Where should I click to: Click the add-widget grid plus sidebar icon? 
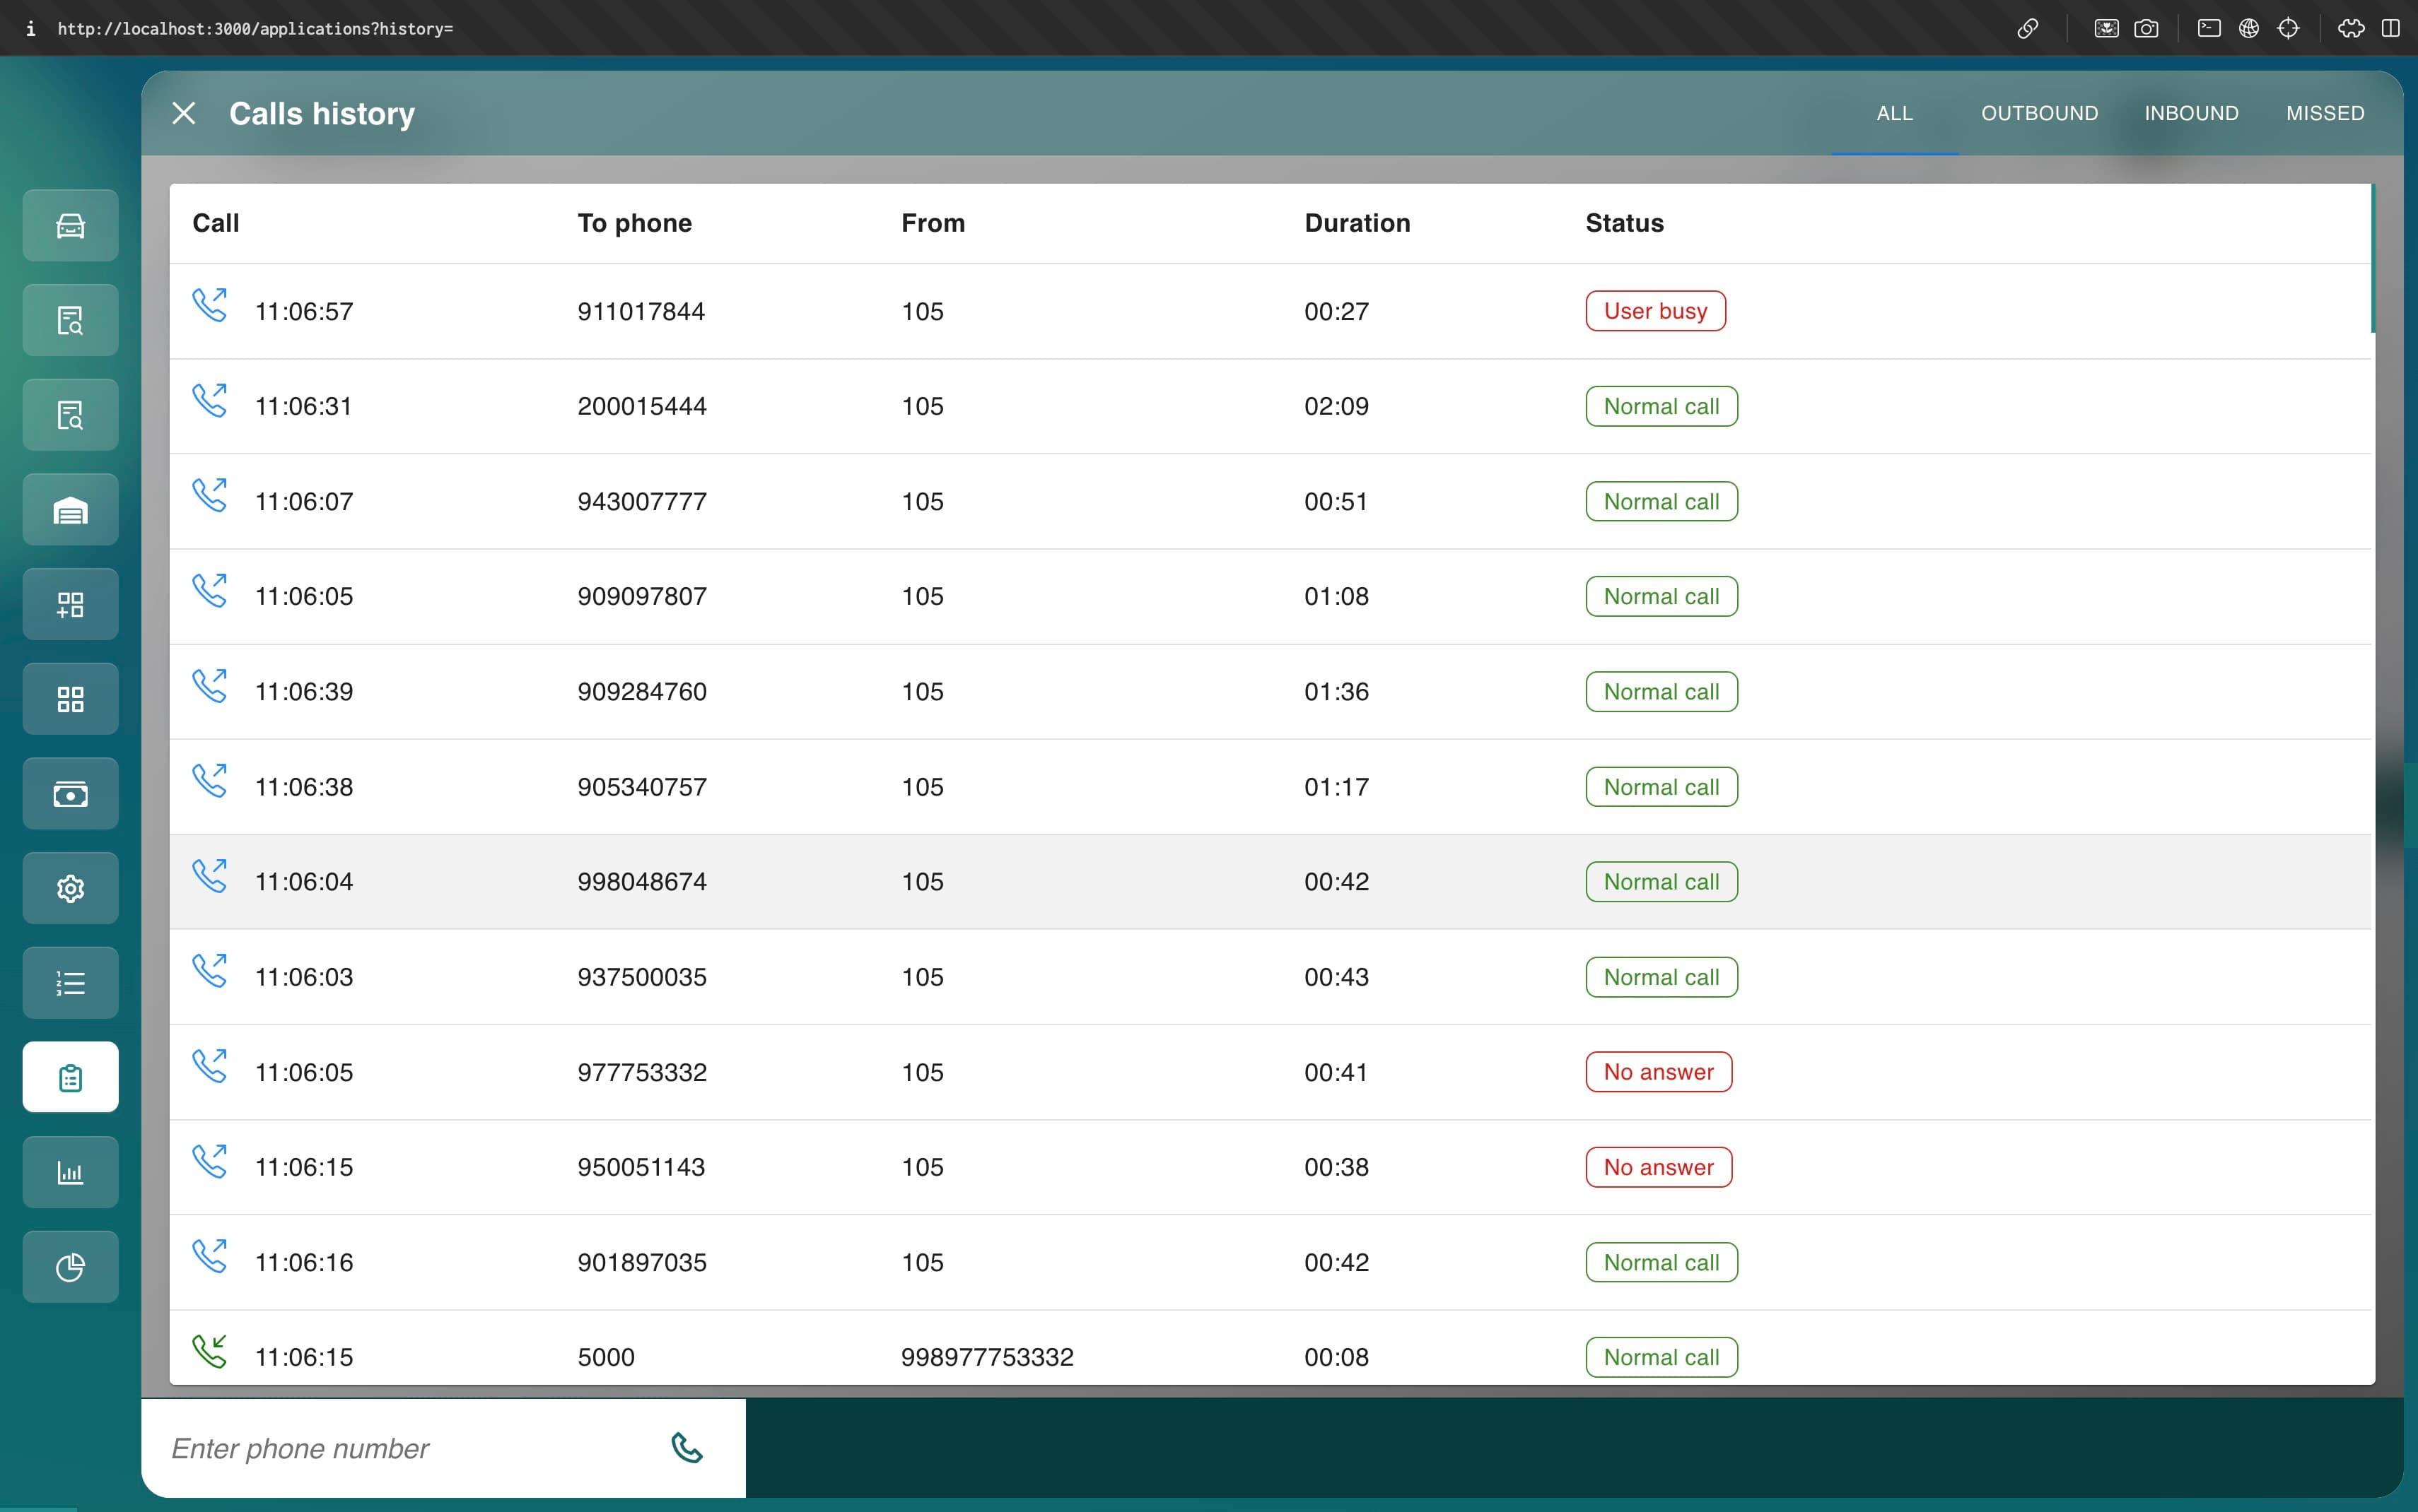click(70, 604)
